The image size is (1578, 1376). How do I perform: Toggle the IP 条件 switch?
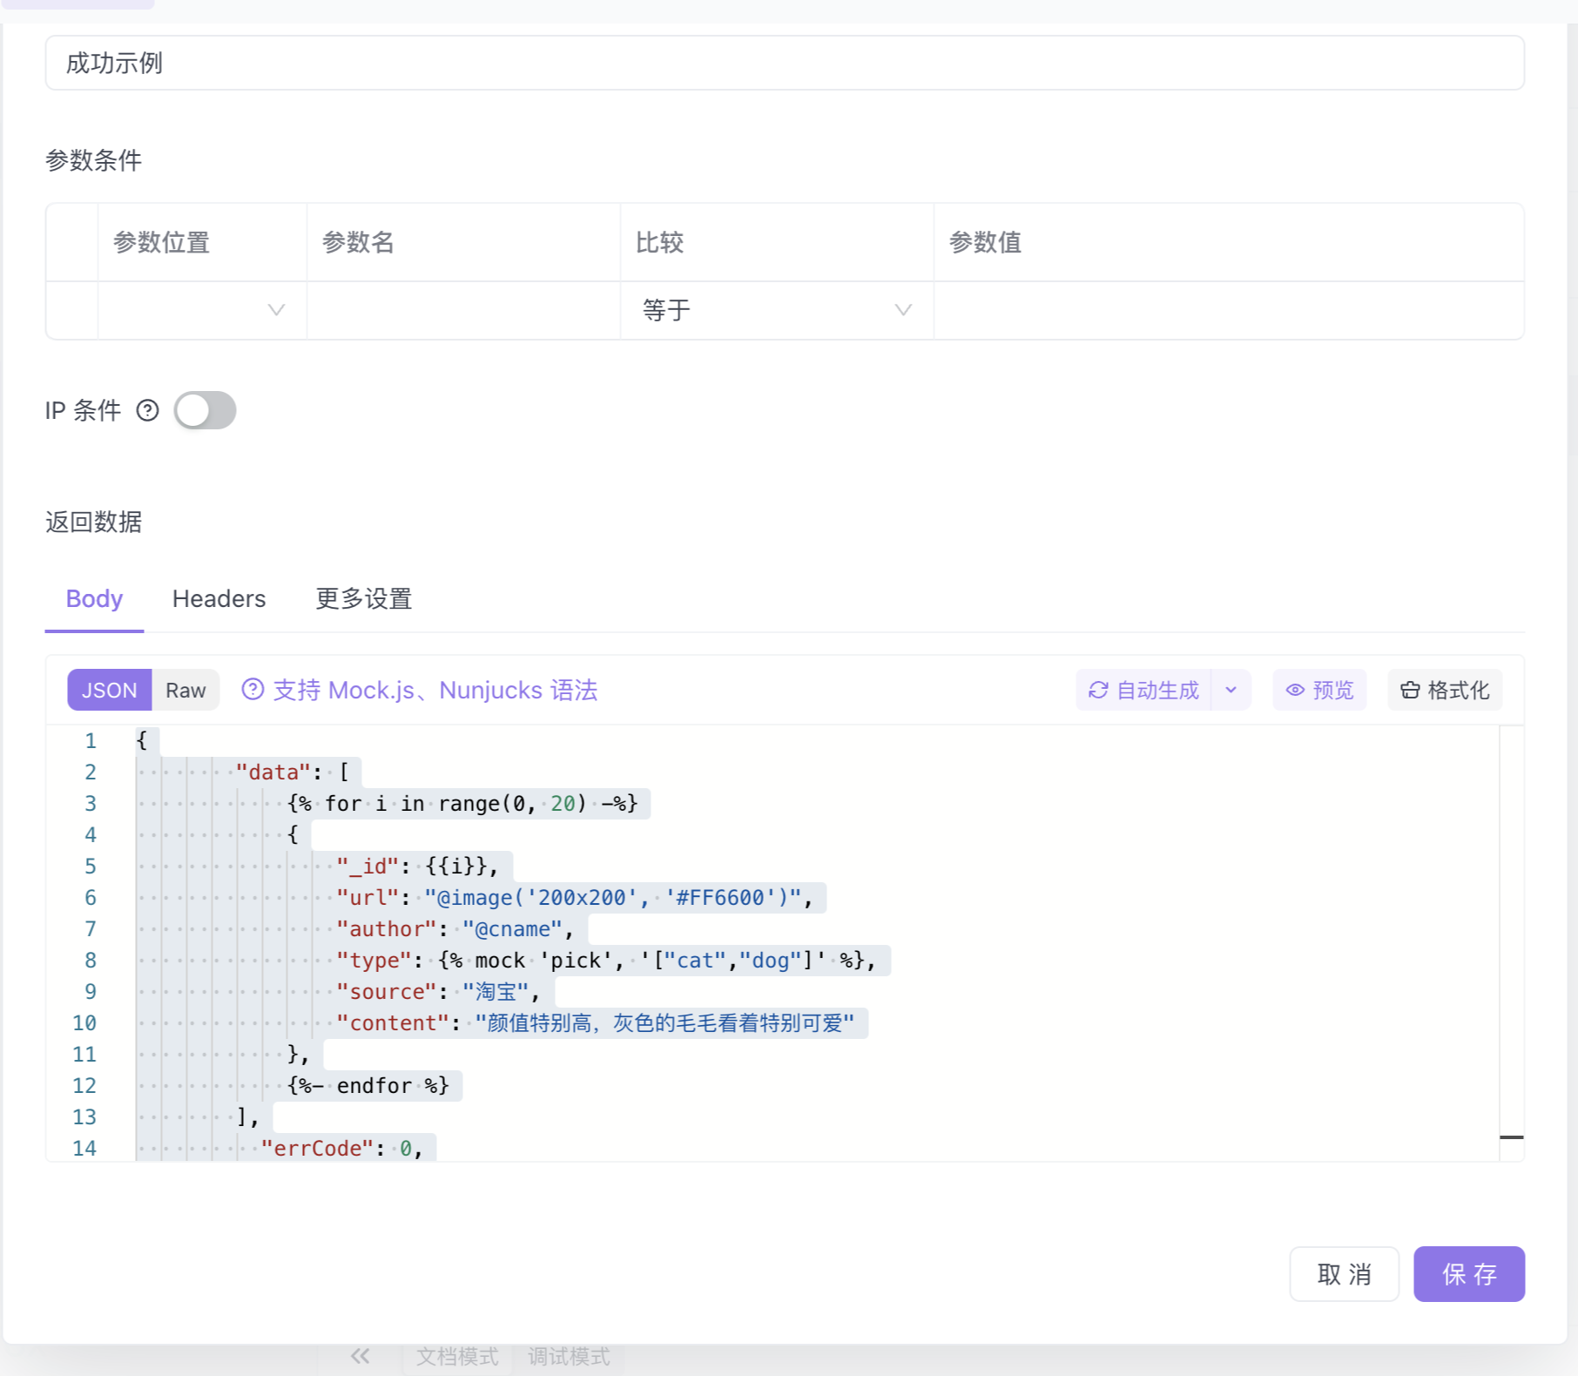pyautogui.click(x=206, y=410)
